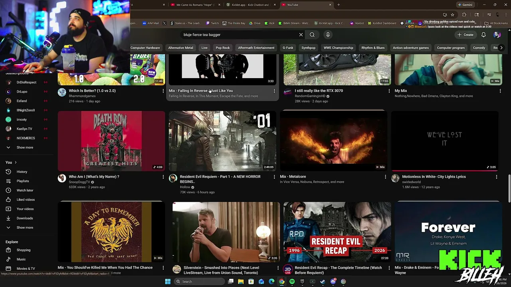Open options menu for Motionless In White video
511x287 pixels.
pos(496,177)
